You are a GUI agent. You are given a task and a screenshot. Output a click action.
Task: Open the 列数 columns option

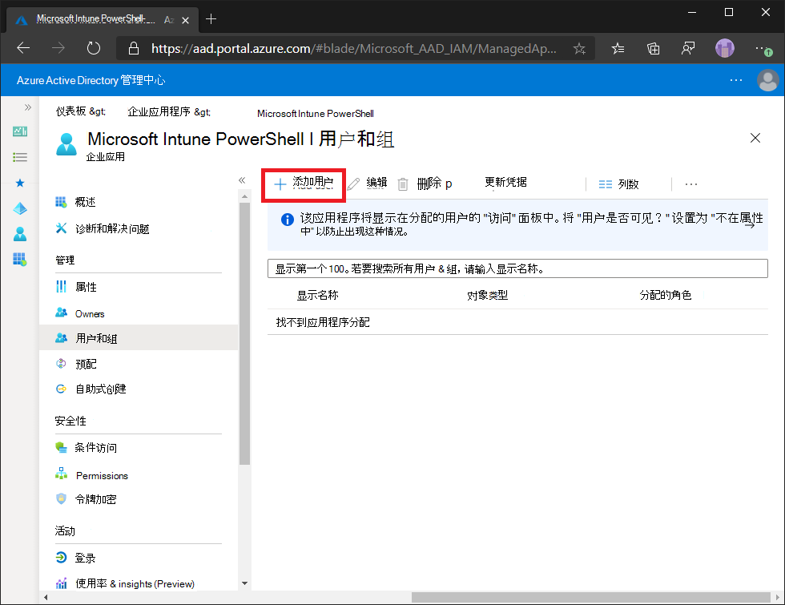[x=618, y=184]
